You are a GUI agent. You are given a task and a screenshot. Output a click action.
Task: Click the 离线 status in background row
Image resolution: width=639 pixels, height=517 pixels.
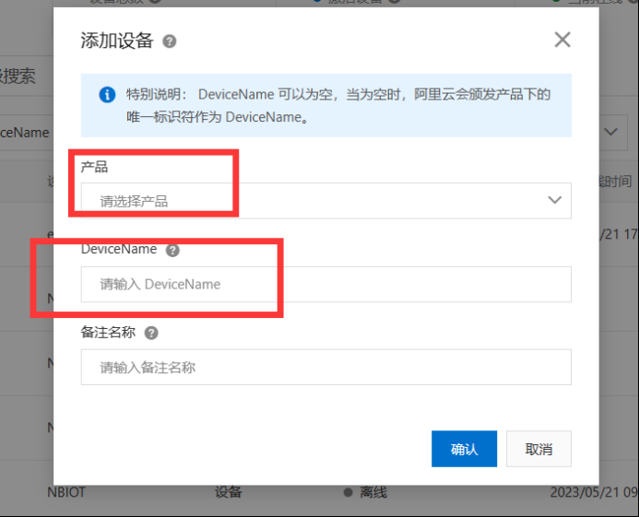coord(373,492)
